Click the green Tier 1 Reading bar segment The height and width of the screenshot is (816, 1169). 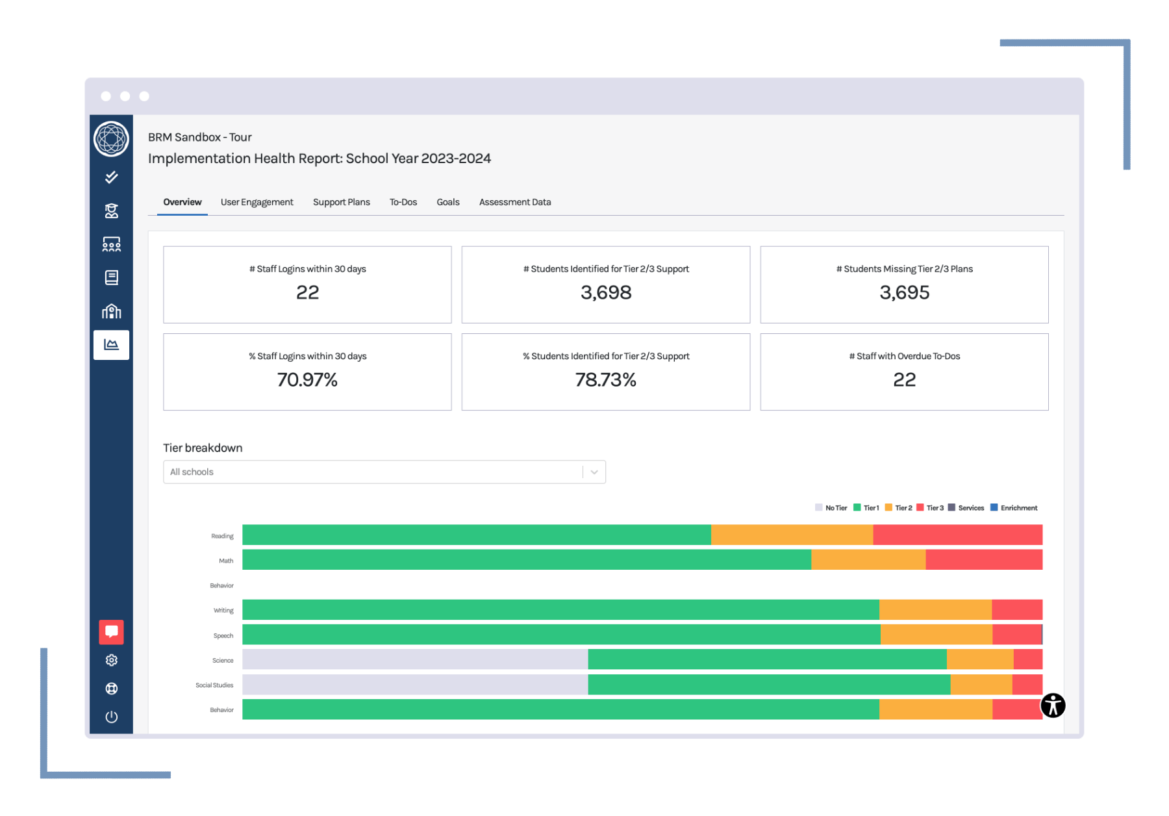(477, 535)
